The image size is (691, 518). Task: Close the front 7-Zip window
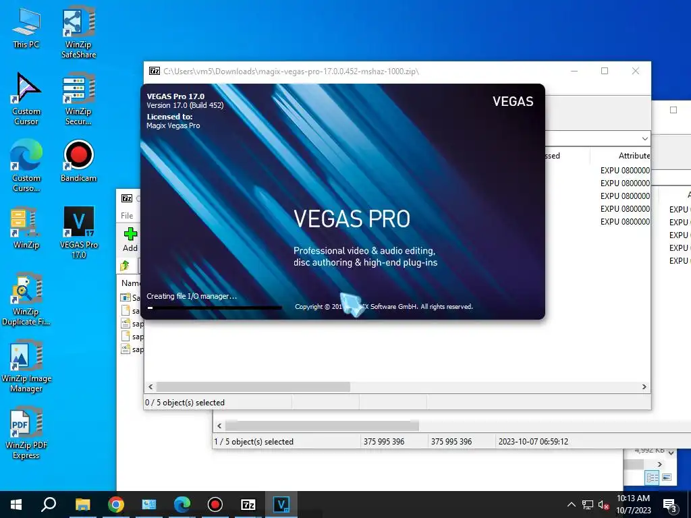click(636, 71)
